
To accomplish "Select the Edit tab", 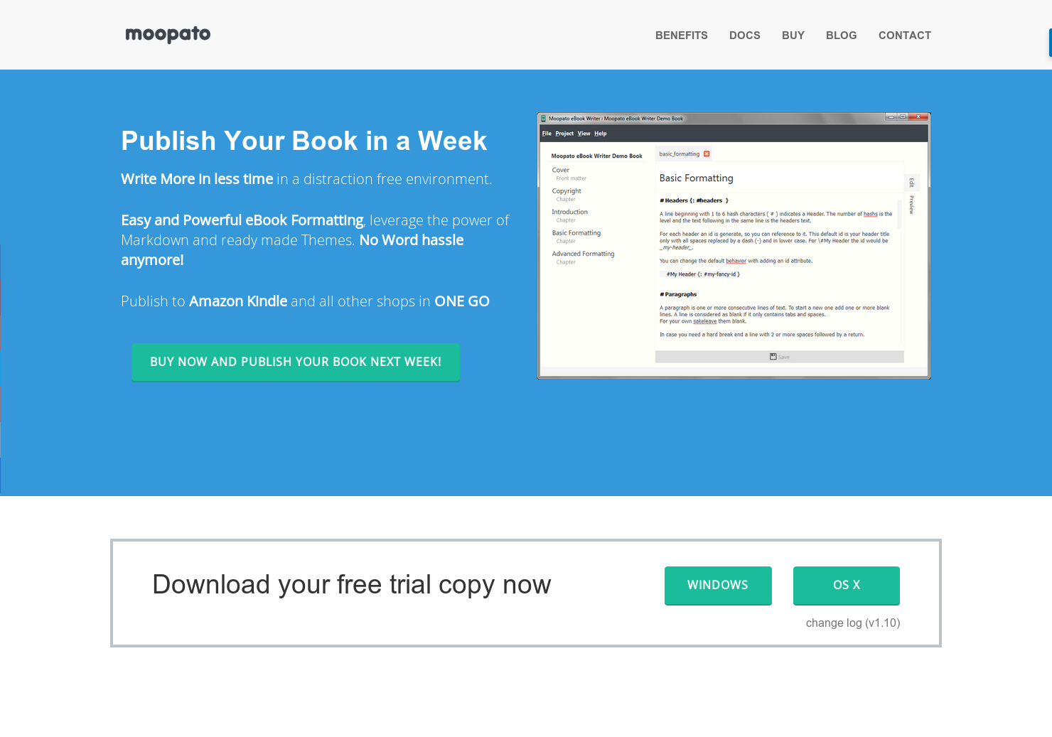I will 911,183.
